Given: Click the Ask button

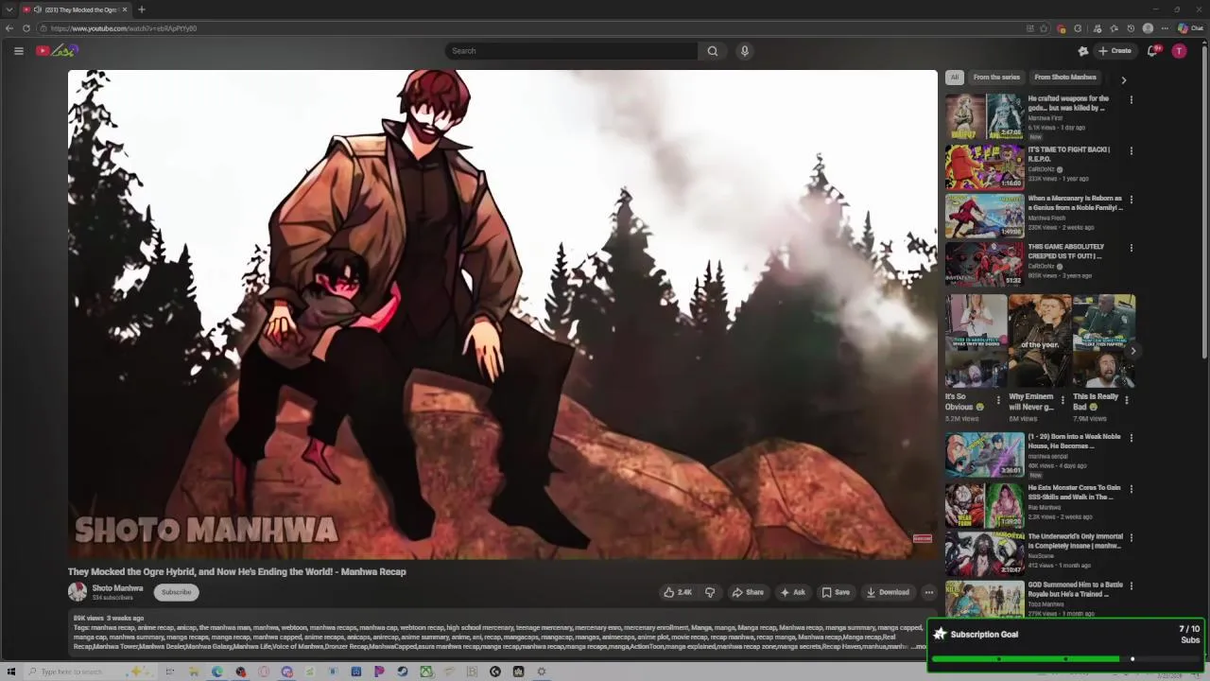Looking at the screenshot, I should point(792,592).
